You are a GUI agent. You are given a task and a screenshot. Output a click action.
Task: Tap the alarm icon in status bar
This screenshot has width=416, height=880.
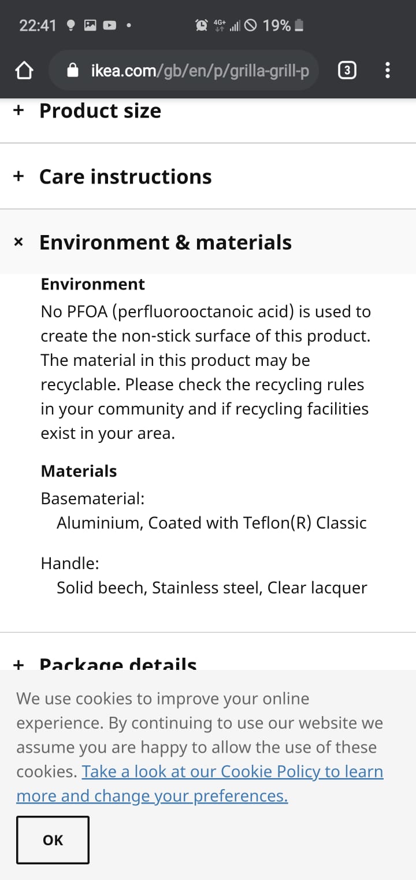pos(201,25)
